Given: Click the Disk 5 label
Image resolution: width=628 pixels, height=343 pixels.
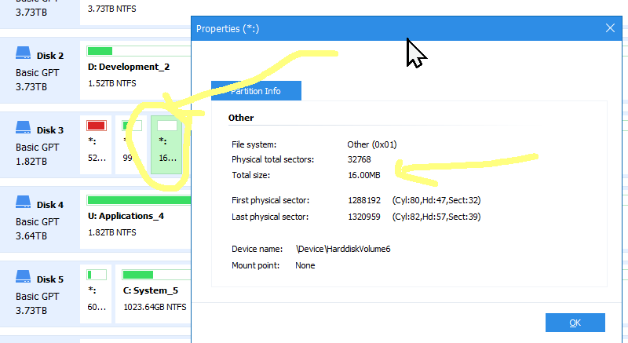Looking at the screenshot, I should [50, 279].
